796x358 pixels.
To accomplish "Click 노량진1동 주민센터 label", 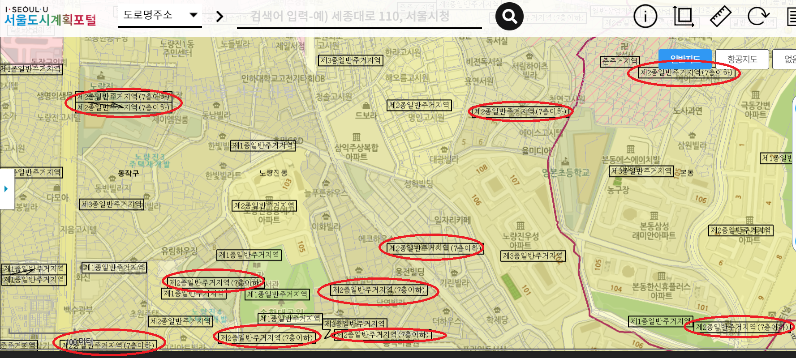I will click(177, 48).
